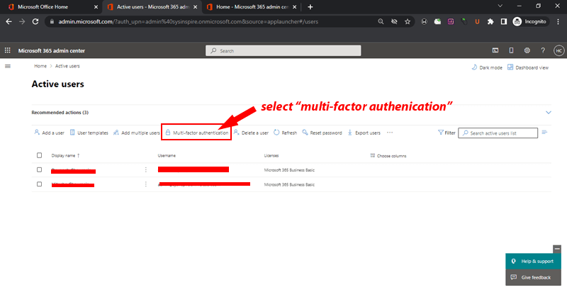Click the Licenses column header
Viewport: 567px width, 302px height.
271,155
